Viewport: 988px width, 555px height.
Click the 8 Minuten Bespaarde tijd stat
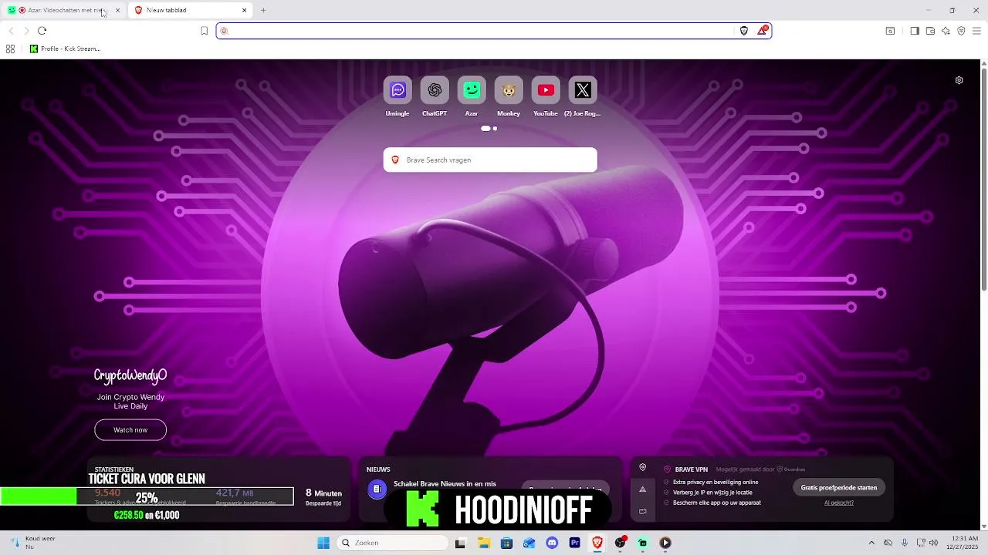coord(323,497)
